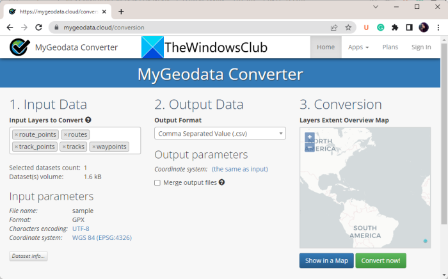Click MyGeodata Converter brand text
Screen dimensions: 448x279
[x=76, y=47]
